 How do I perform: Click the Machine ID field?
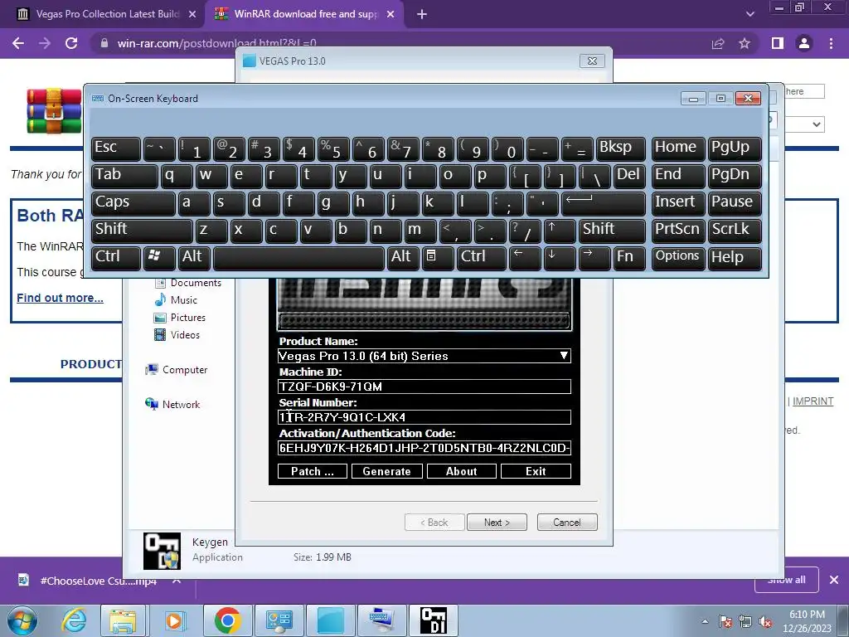[424, 387]
